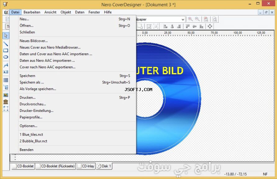The width and height of the screenshot is (277, 179).
Task: Select Neues Cover aus Nero MediaBrowser...
Action: [73, 47]
